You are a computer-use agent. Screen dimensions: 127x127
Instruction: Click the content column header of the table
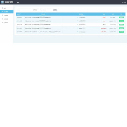(x=43, y=14)
